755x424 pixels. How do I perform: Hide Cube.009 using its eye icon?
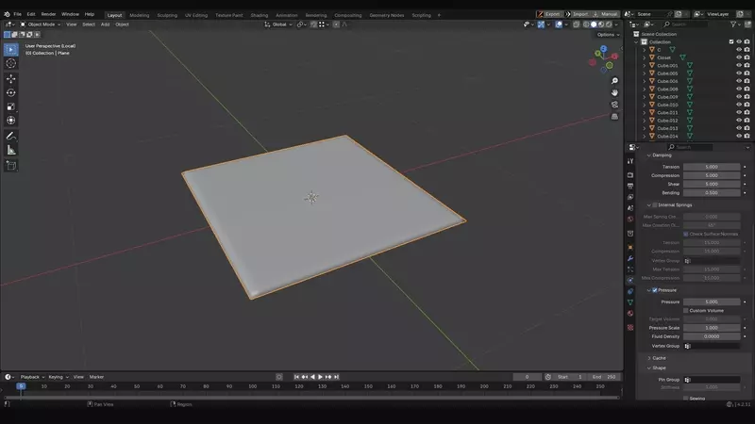pos(739,97)
